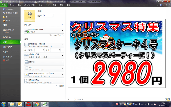171x107 pixels.
Task: Click the page range end (から) field
Action: tap(54, 50)
